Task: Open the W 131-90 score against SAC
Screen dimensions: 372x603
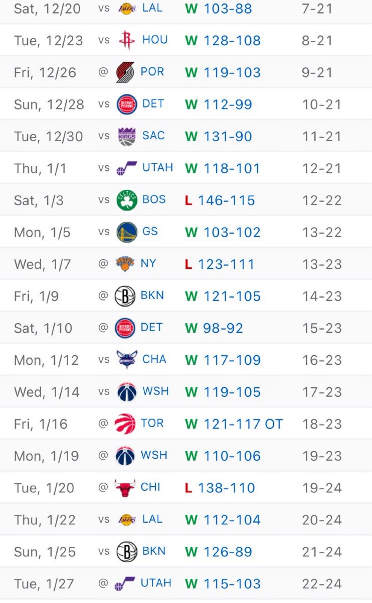Action: (219, 136)
